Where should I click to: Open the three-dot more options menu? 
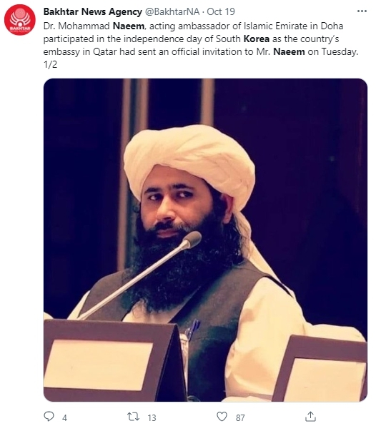pos(362,11)
